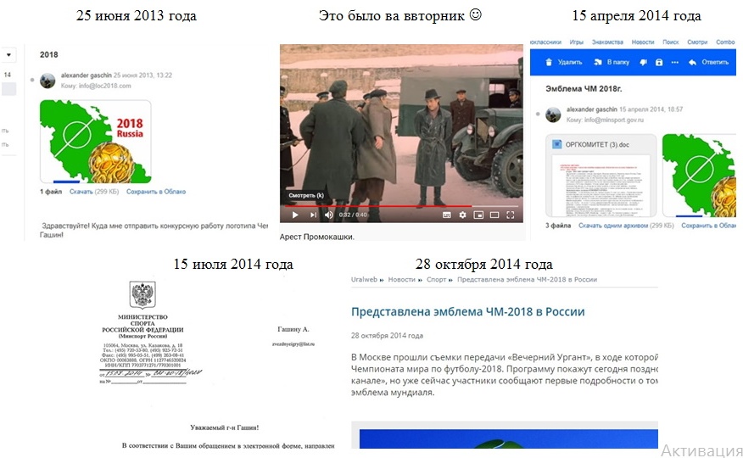Click the red video progress bar
Screen dimensions: 743x458
coord(378,206)
